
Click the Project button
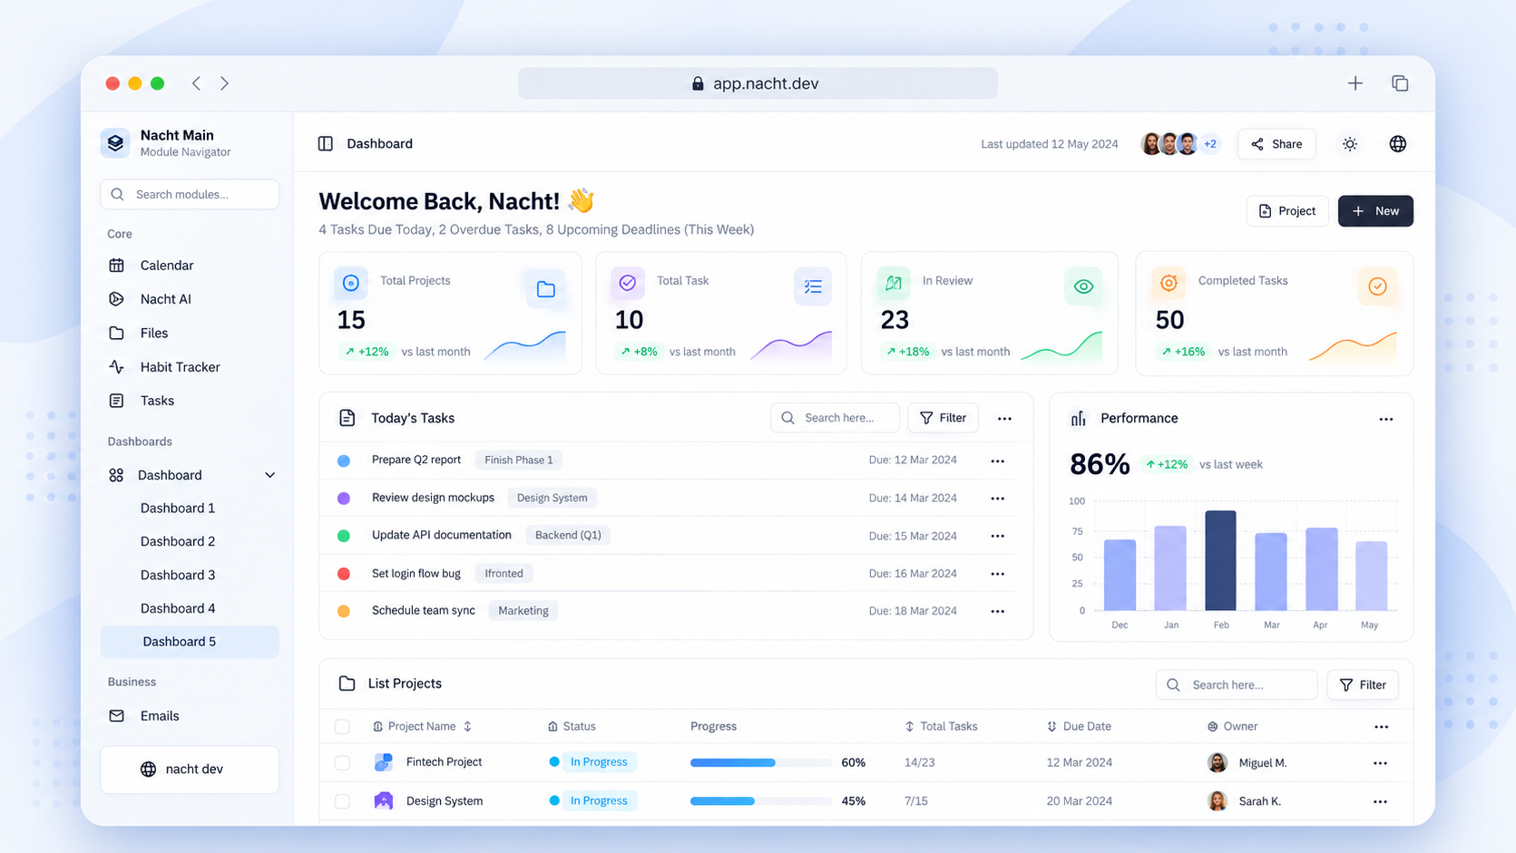(x=1287, y=211)
